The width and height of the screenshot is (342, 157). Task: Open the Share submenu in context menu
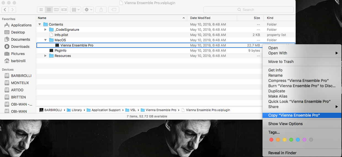[302, 107]
